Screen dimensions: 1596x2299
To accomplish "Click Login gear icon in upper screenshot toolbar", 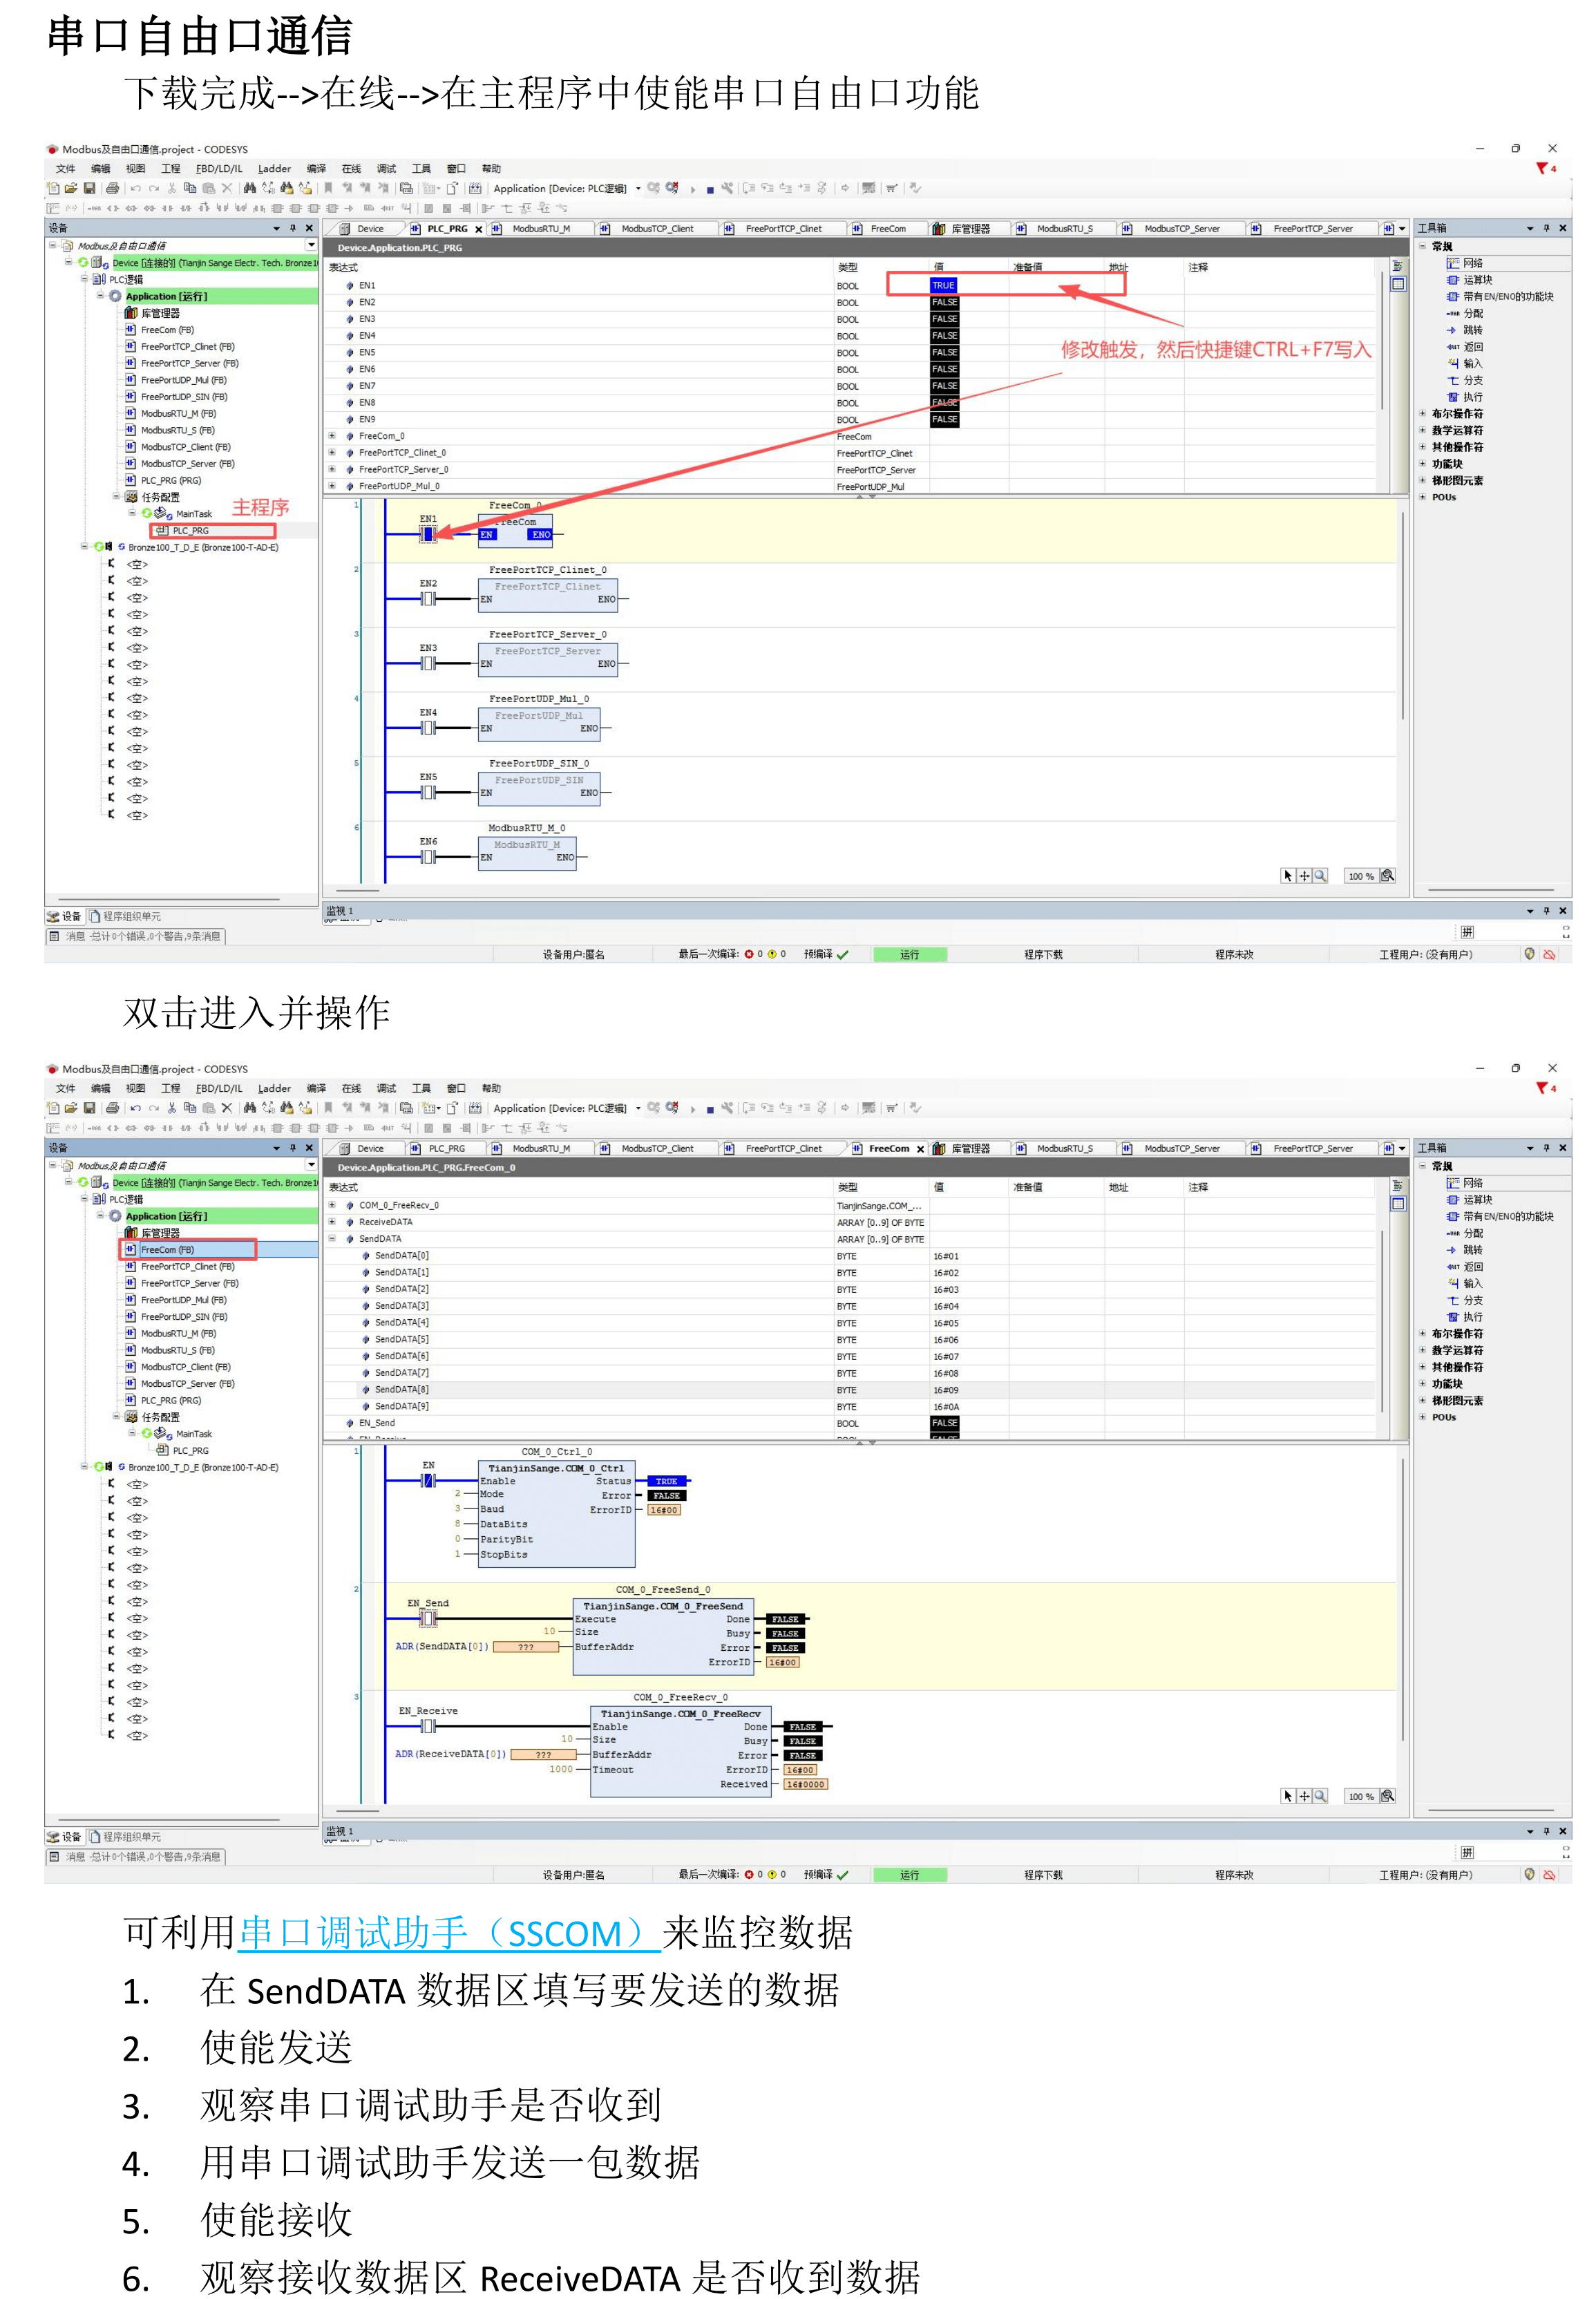I will (x=653, y=188).
